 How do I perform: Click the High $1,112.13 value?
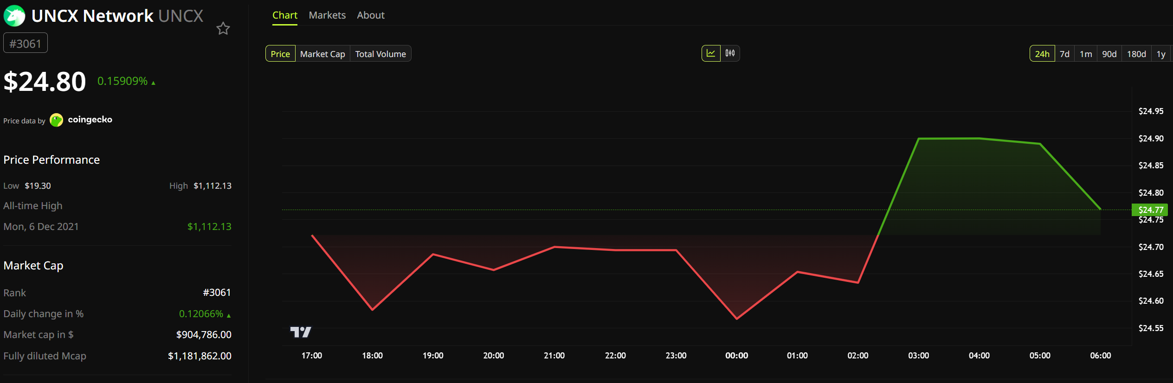(213, 186)
